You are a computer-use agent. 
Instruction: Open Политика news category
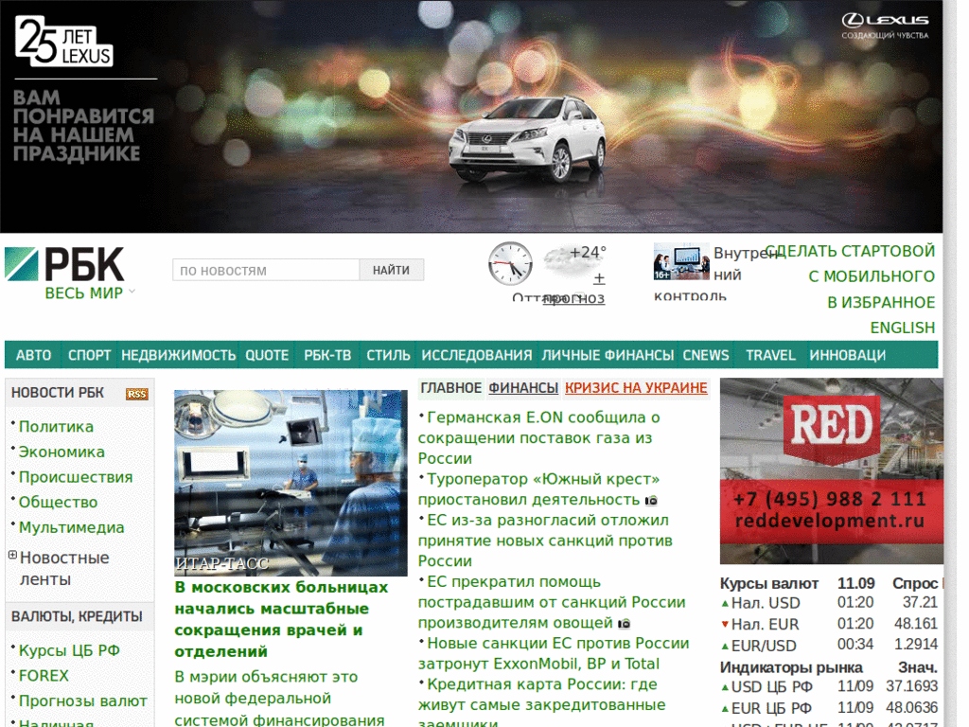point(56,427)
